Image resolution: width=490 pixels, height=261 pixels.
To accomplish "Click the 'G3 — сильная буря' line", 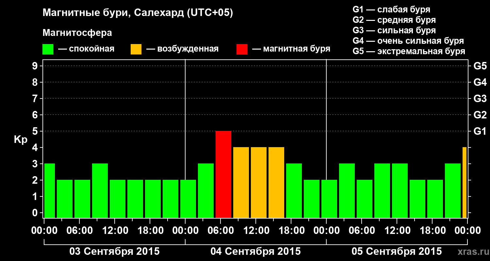I will click(x=394, y=30).
